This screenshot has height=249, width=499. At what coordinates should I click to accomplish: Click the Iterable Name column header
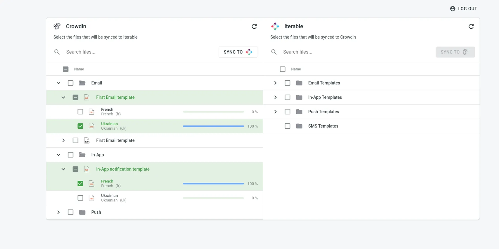(x=296, y=69)
